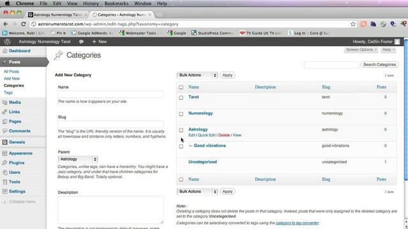The width and height of the screenshot is (408, 229).
Task: Click the address bar URL
Action: coord(108,24)
